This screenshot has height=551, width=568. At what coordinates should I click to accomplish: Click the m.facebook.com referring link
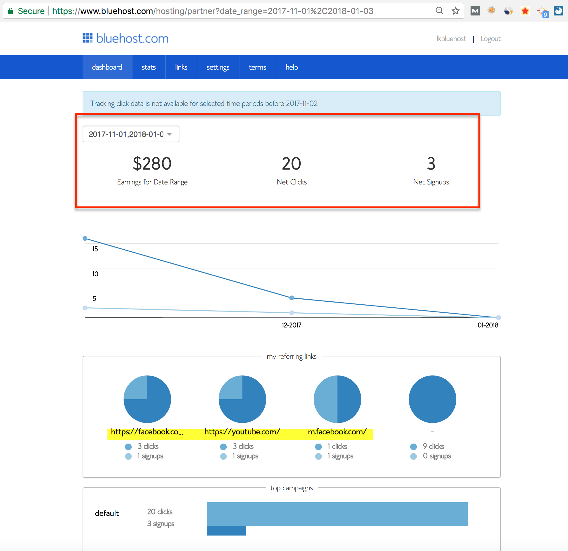tap(337, 432)
